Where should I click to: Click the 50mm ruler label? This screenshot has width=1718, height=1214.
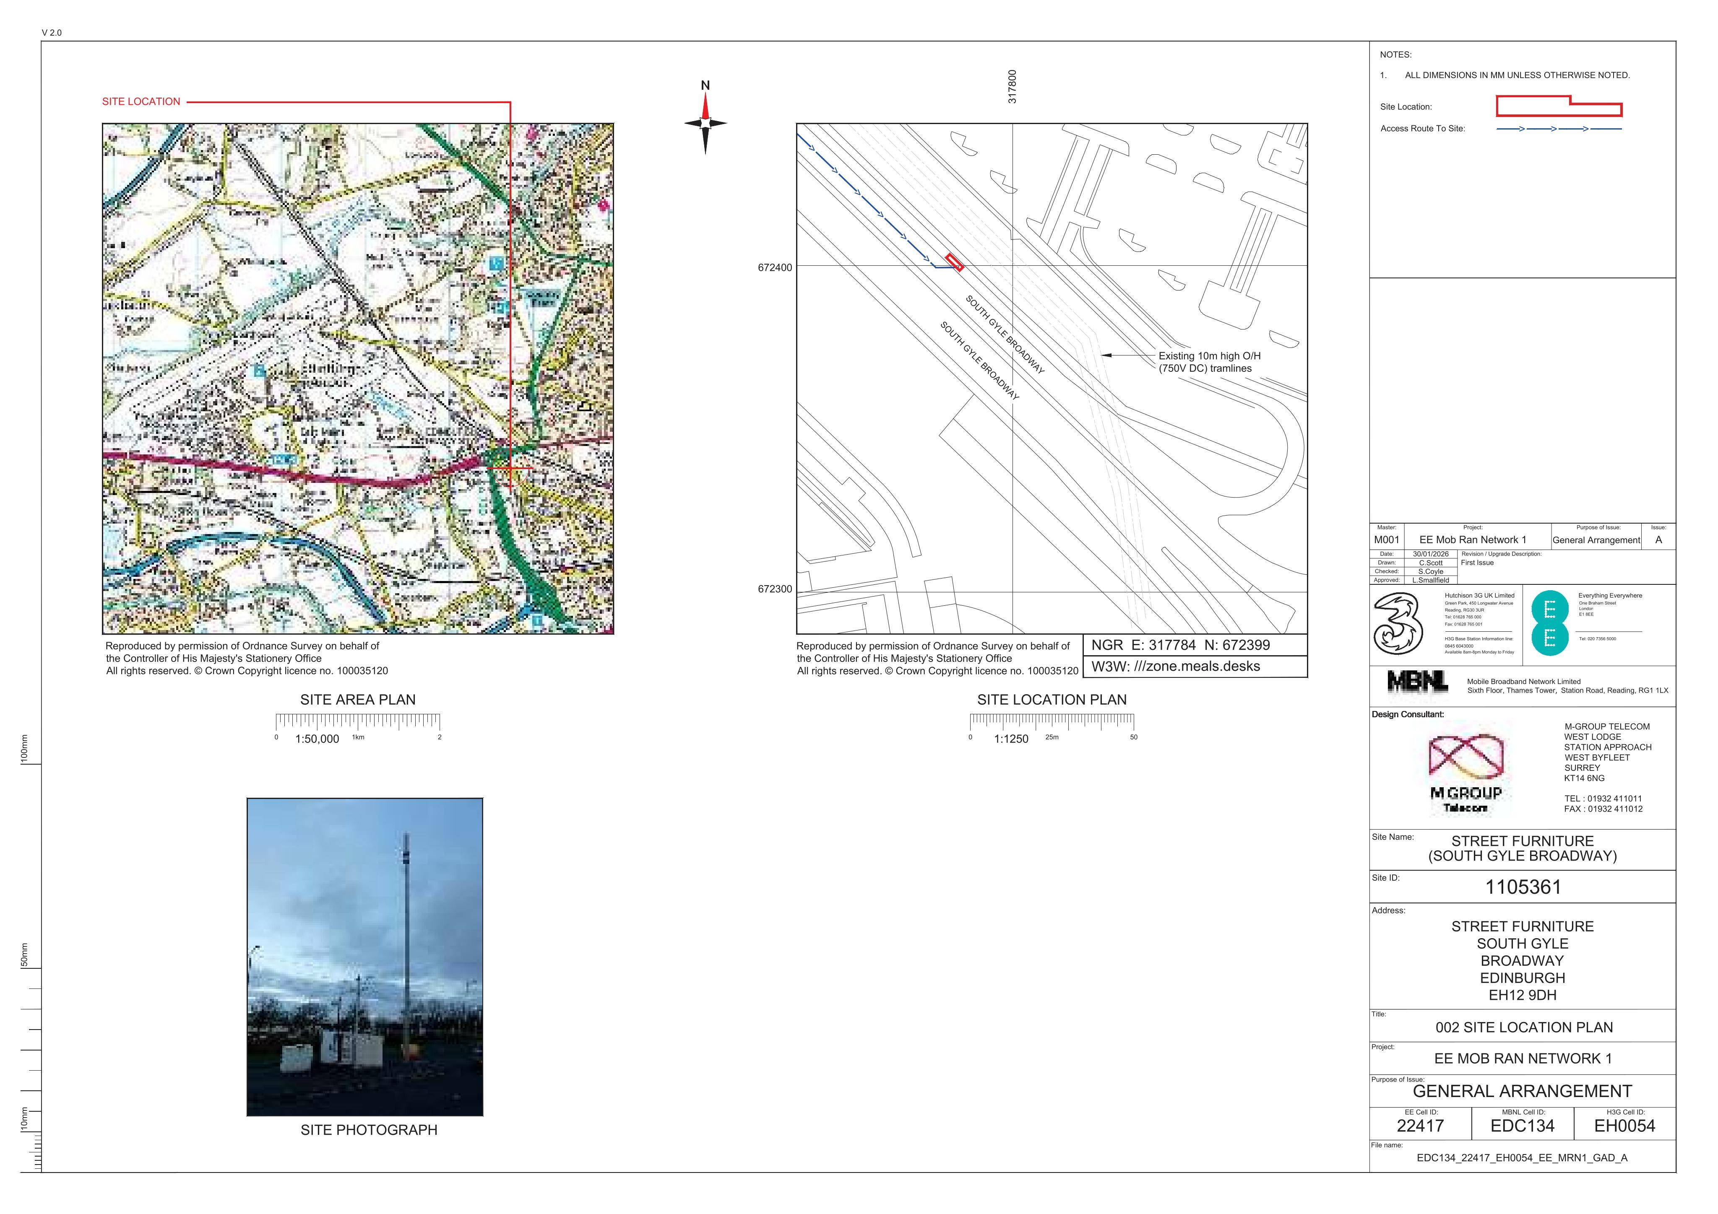point(25,955)
